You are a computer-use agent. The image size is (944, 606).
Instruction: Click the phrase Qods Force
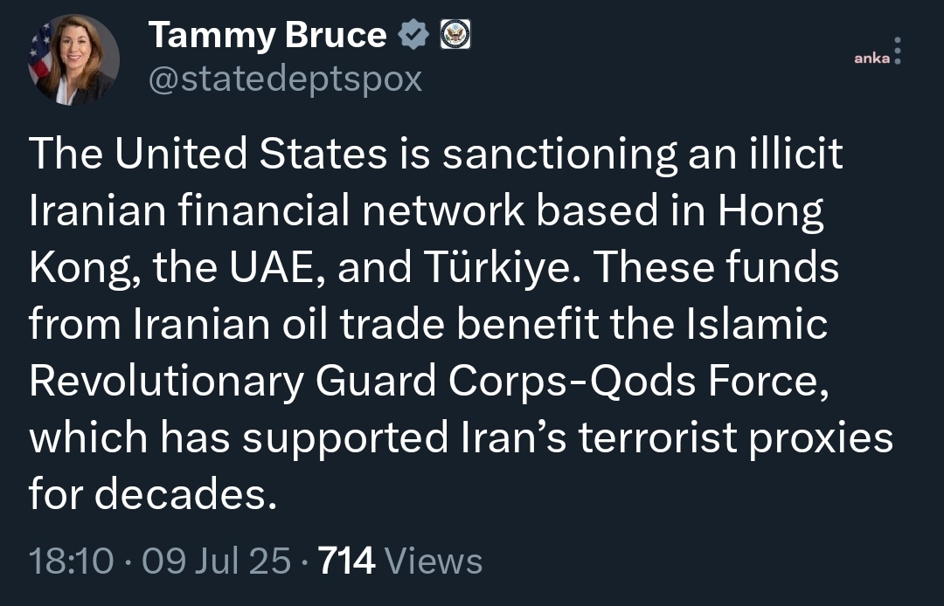pyautogui.click(x=709, y=382)
